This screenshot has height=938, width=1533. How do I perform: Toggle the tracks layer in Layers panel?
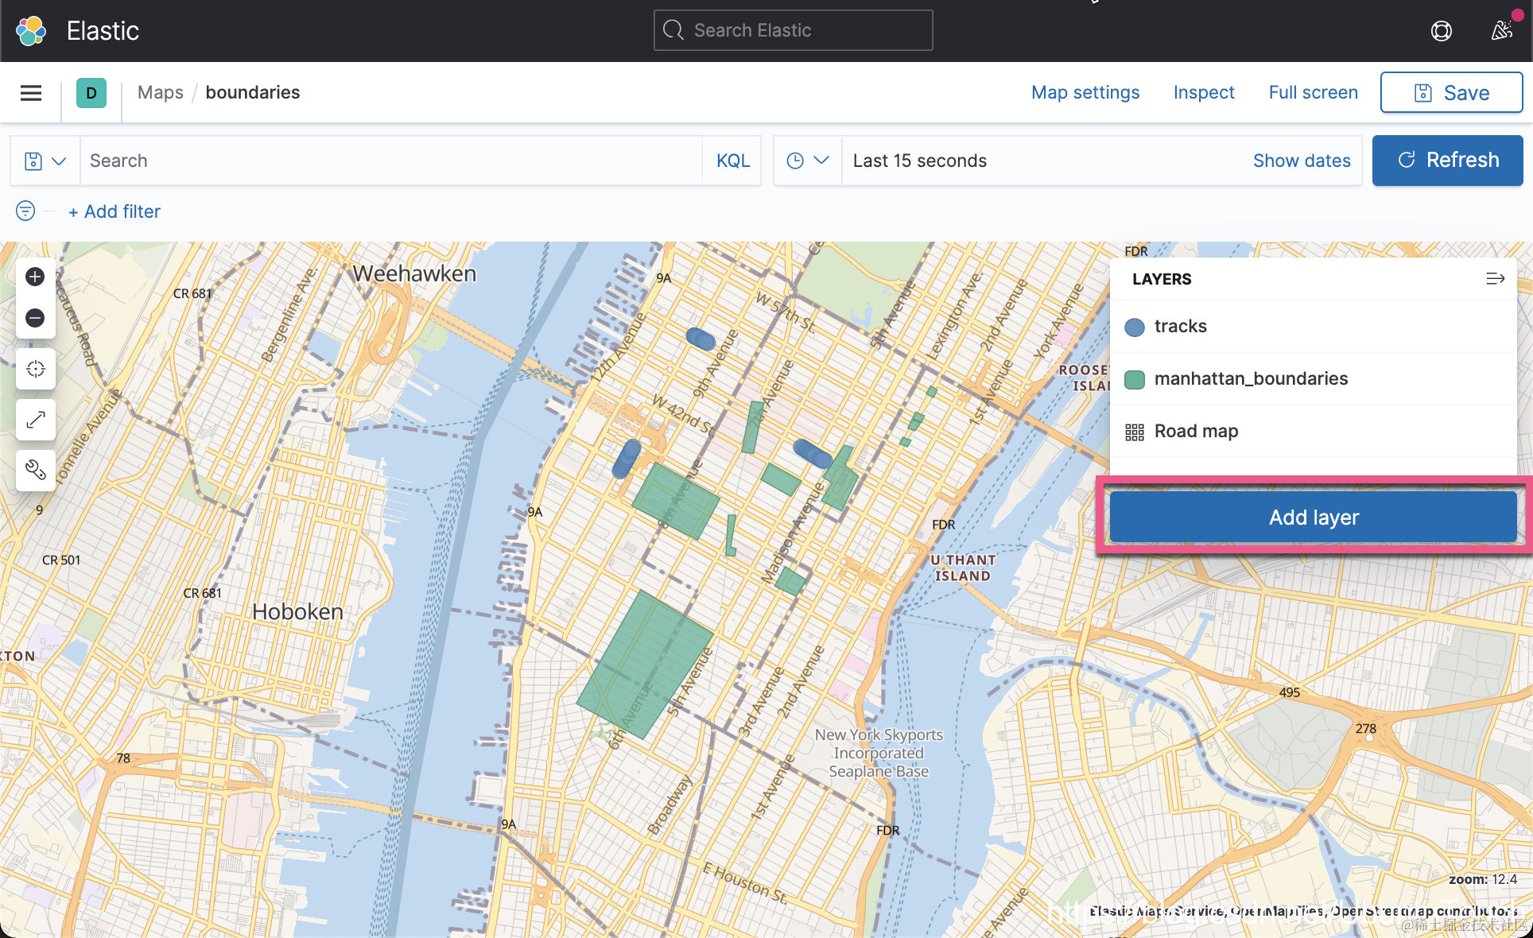[1180, 327]
